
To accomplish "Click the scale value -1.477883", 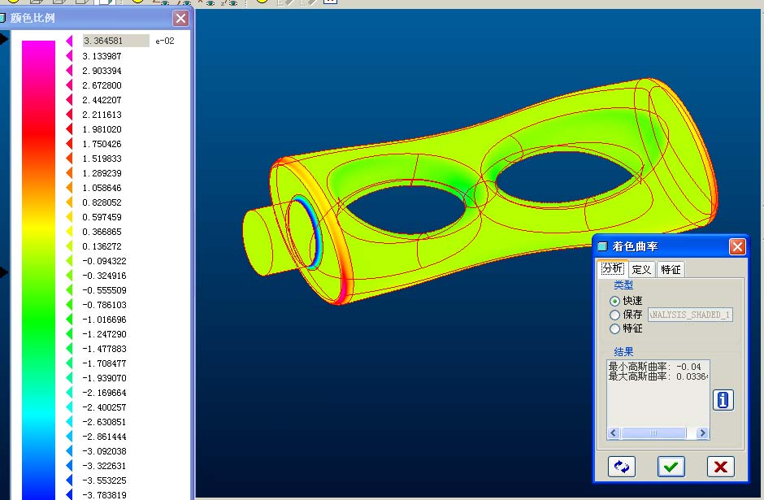I will tap(104, 349).
